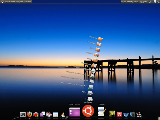Click the Ubuntu logo Shortcuts icon
The height and width of the screenshot is (120, 160).
(x=88, y=111)
